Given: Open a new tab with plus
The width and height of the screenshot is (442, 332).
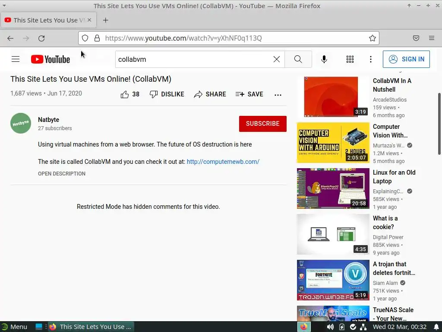Looking at the screenshot, I should (x=105, y=20).
